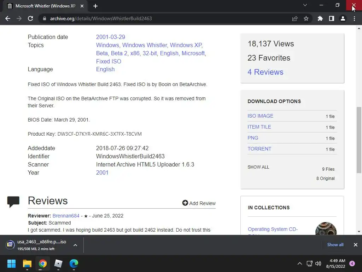Open the English language link
The width and height of the screenshot is (362, 272).
coord(105,69)
